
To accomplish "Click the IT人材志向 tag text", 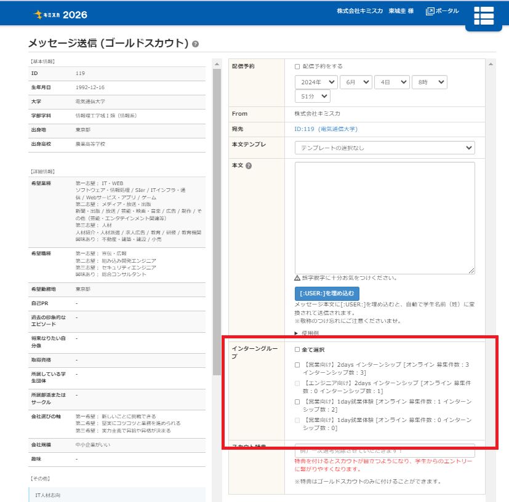I will (48, 495).
